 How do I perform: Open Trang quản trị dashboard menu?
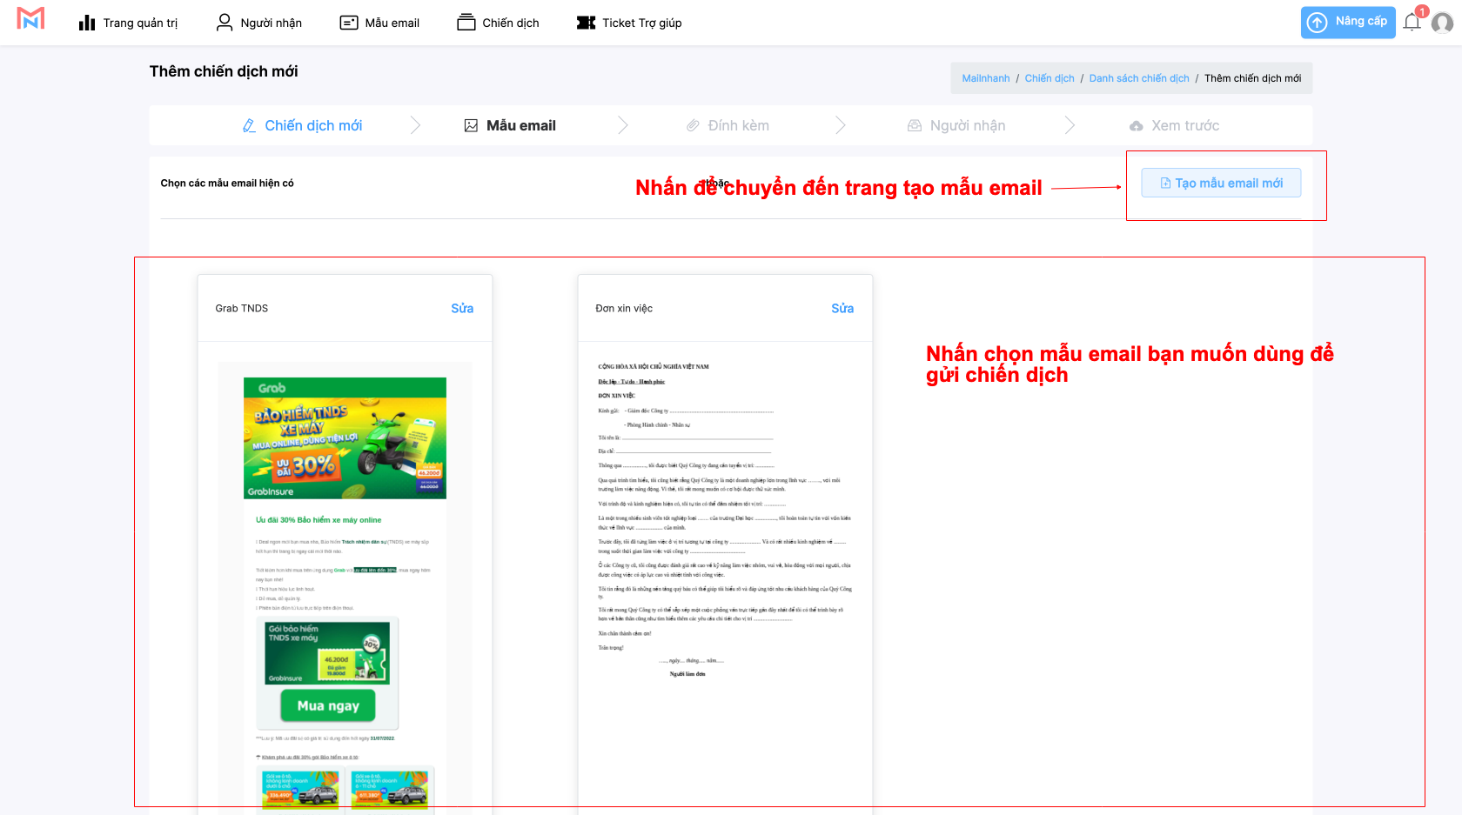128,23
